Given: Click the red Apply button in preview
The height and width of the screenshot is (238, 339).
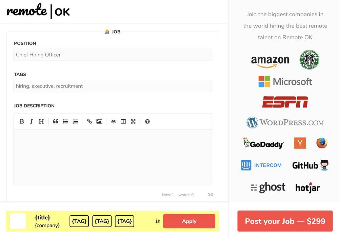Looking at the screenshot, I should coord(189,221).
